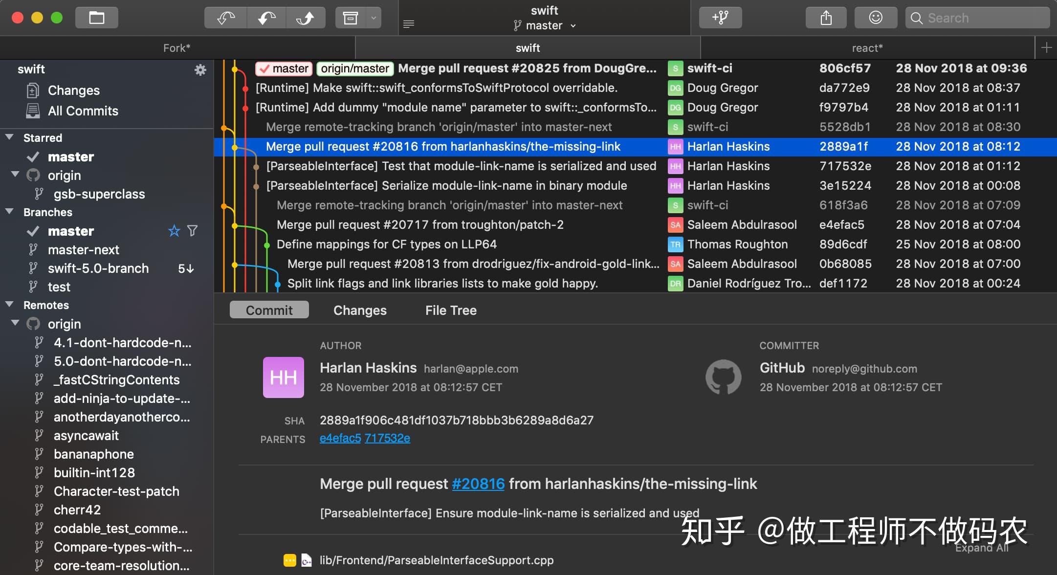Switch to the react* repository tab

(x=867, y=48)
